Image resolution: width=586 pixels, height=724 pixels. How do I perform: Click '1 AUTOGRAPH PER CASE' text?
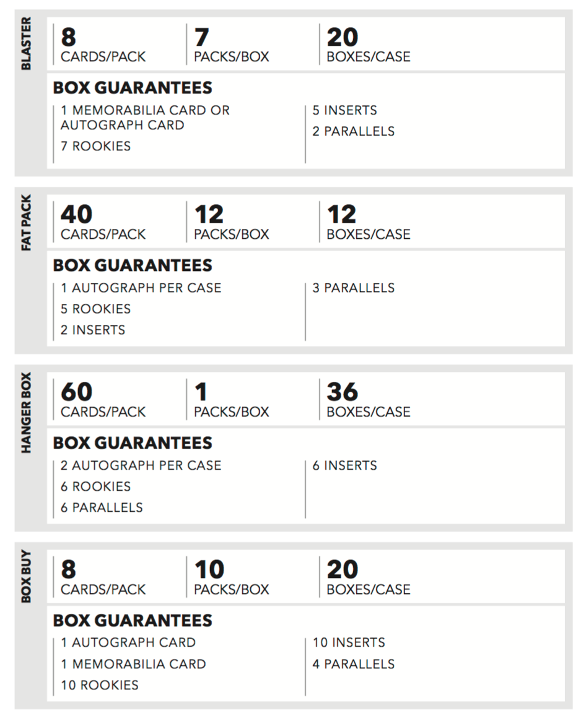(x=141, y=288)
